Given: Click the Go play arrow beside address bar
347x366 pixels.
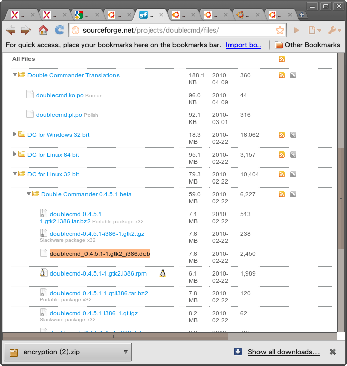Looking at the screenshot, I should (296, 30).
